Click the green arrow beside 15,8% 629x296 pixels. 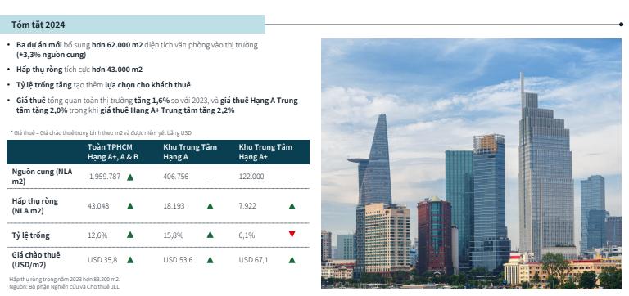210,235
